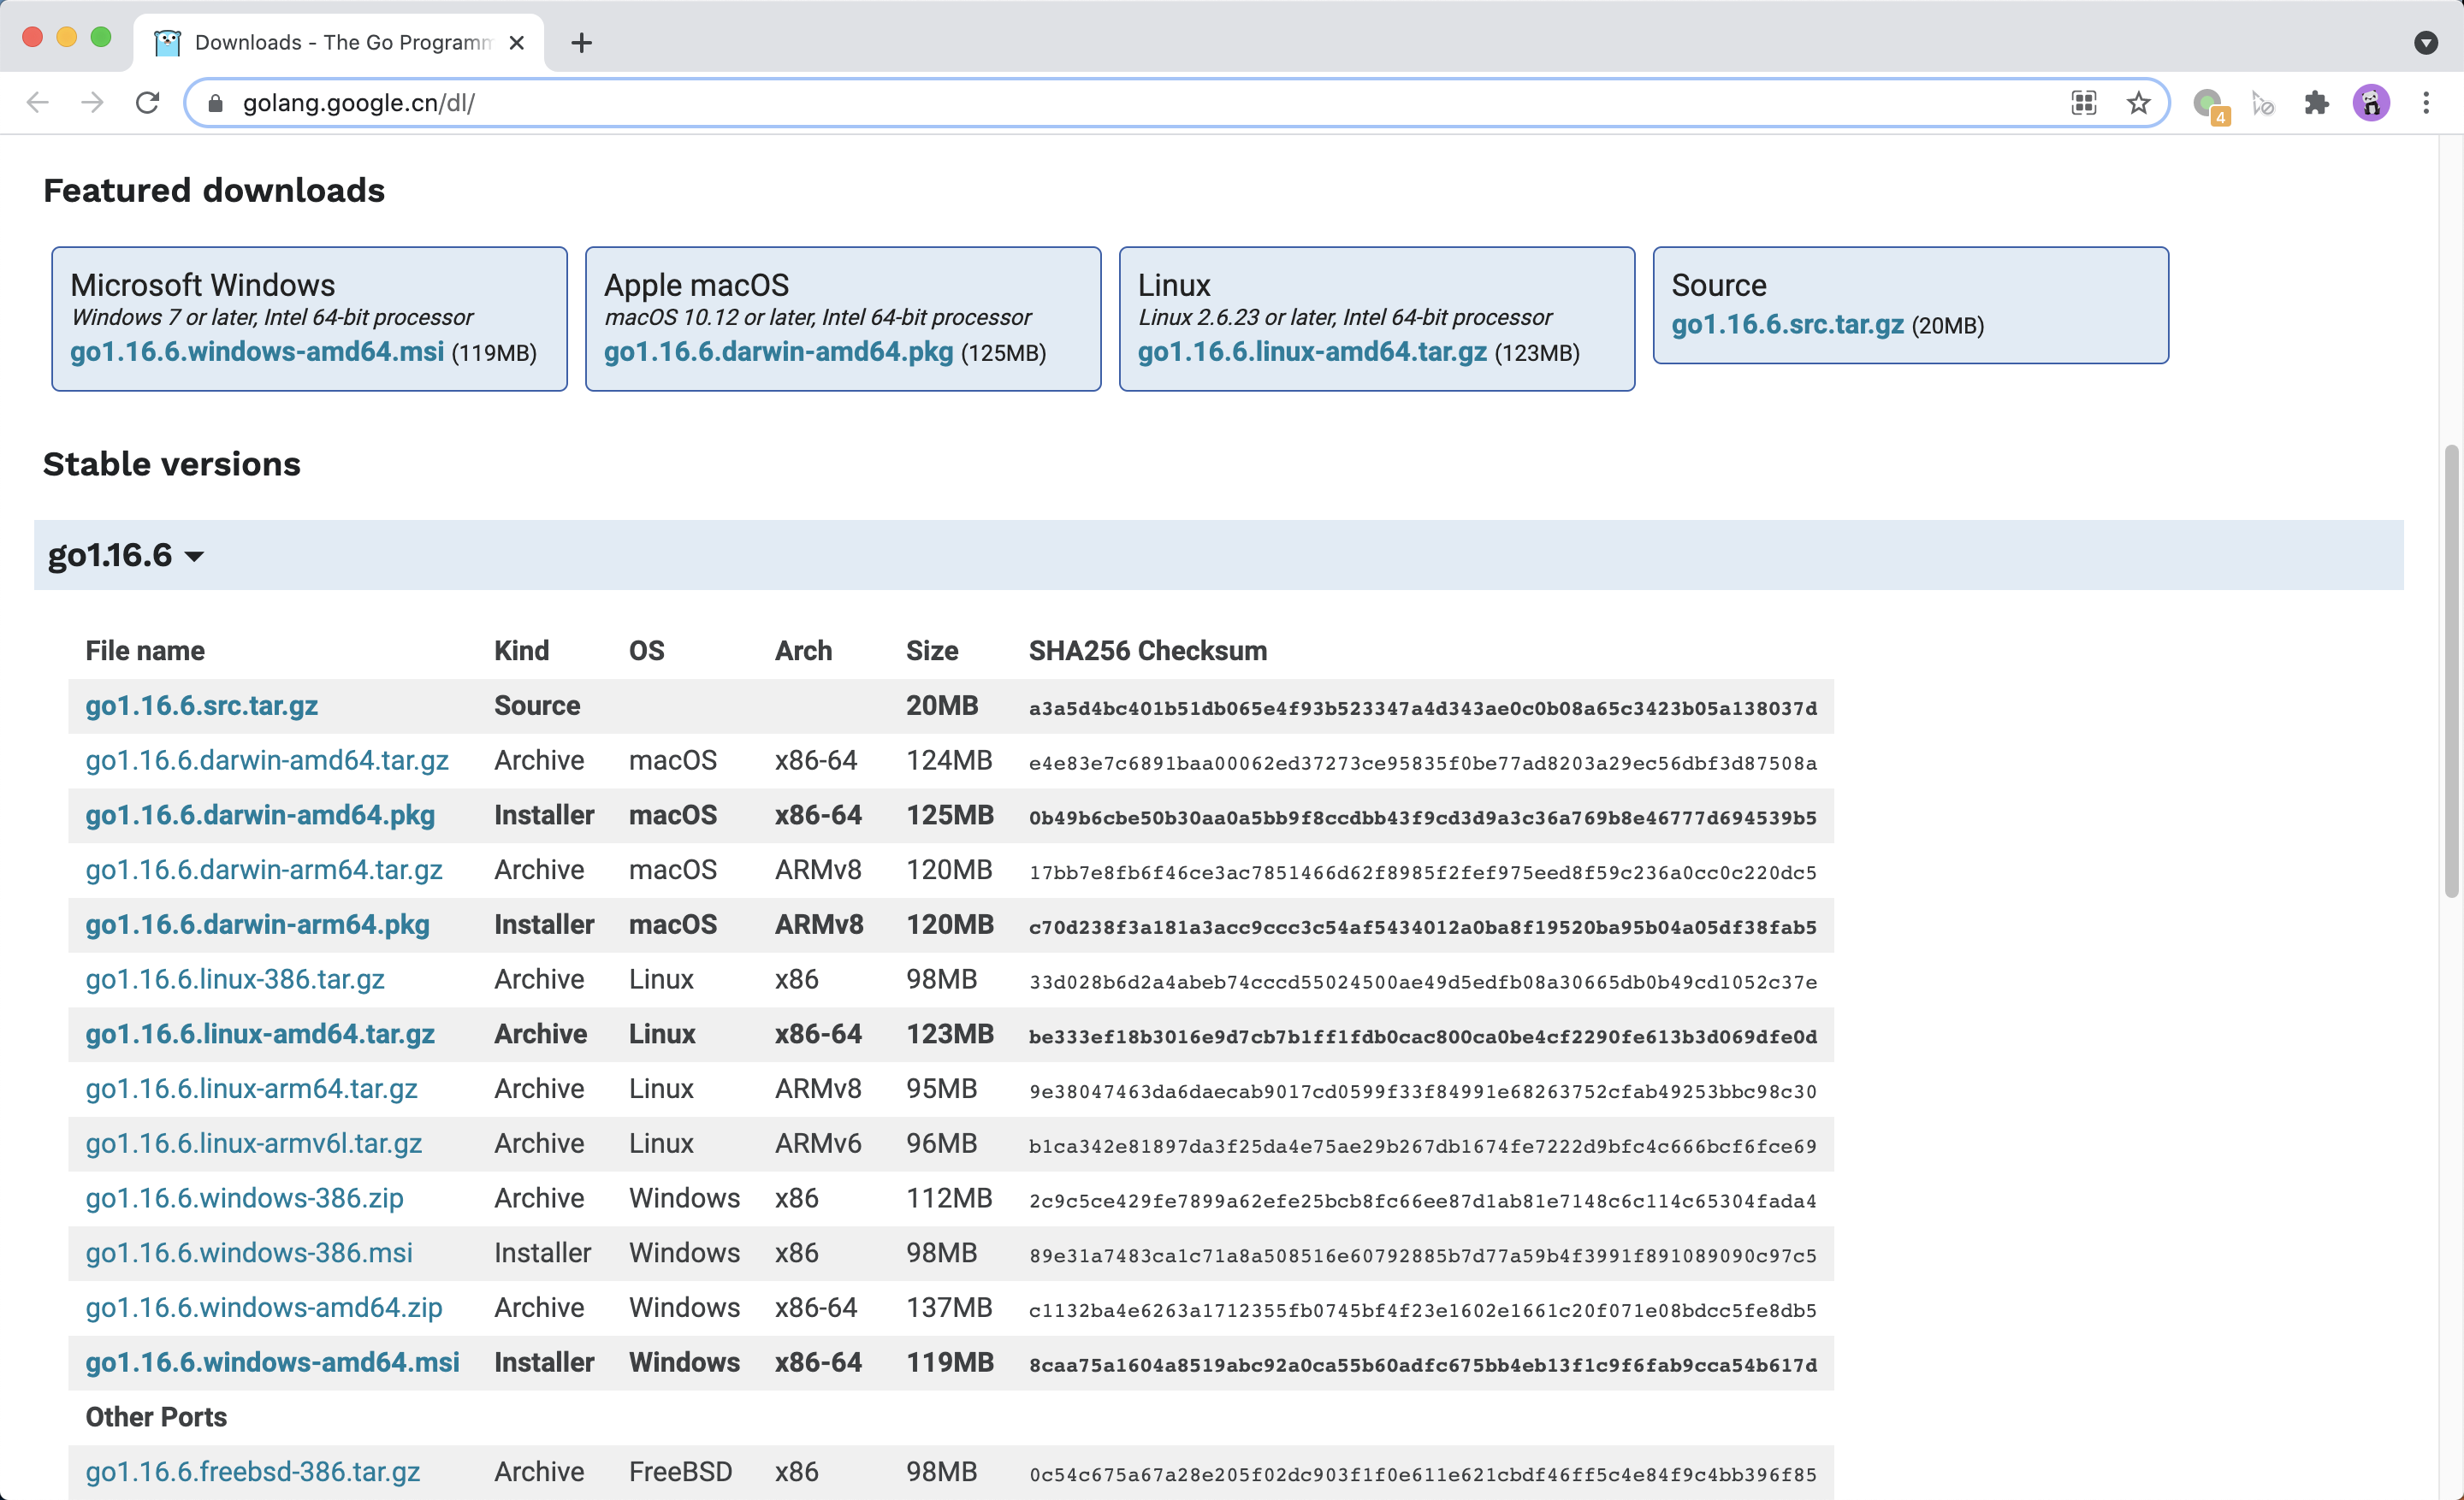Image resolution: width=2464 pixels, height=1500 pixels.
Task: Open the Extensions puzzle menu
Action: click(x=2317, y=103)
